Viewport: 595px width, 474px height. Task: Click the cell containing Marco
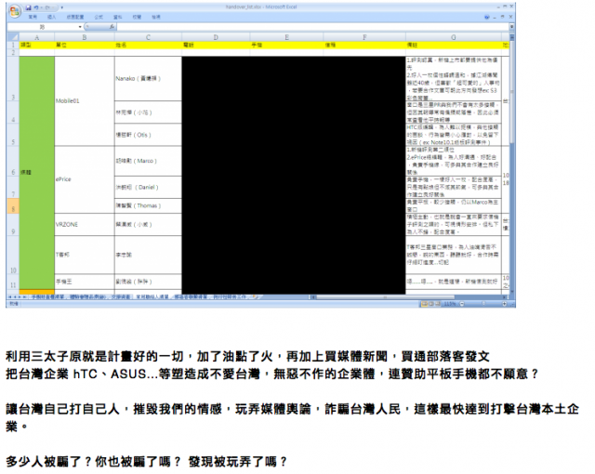pyautogui.click(x=148, y=161)
